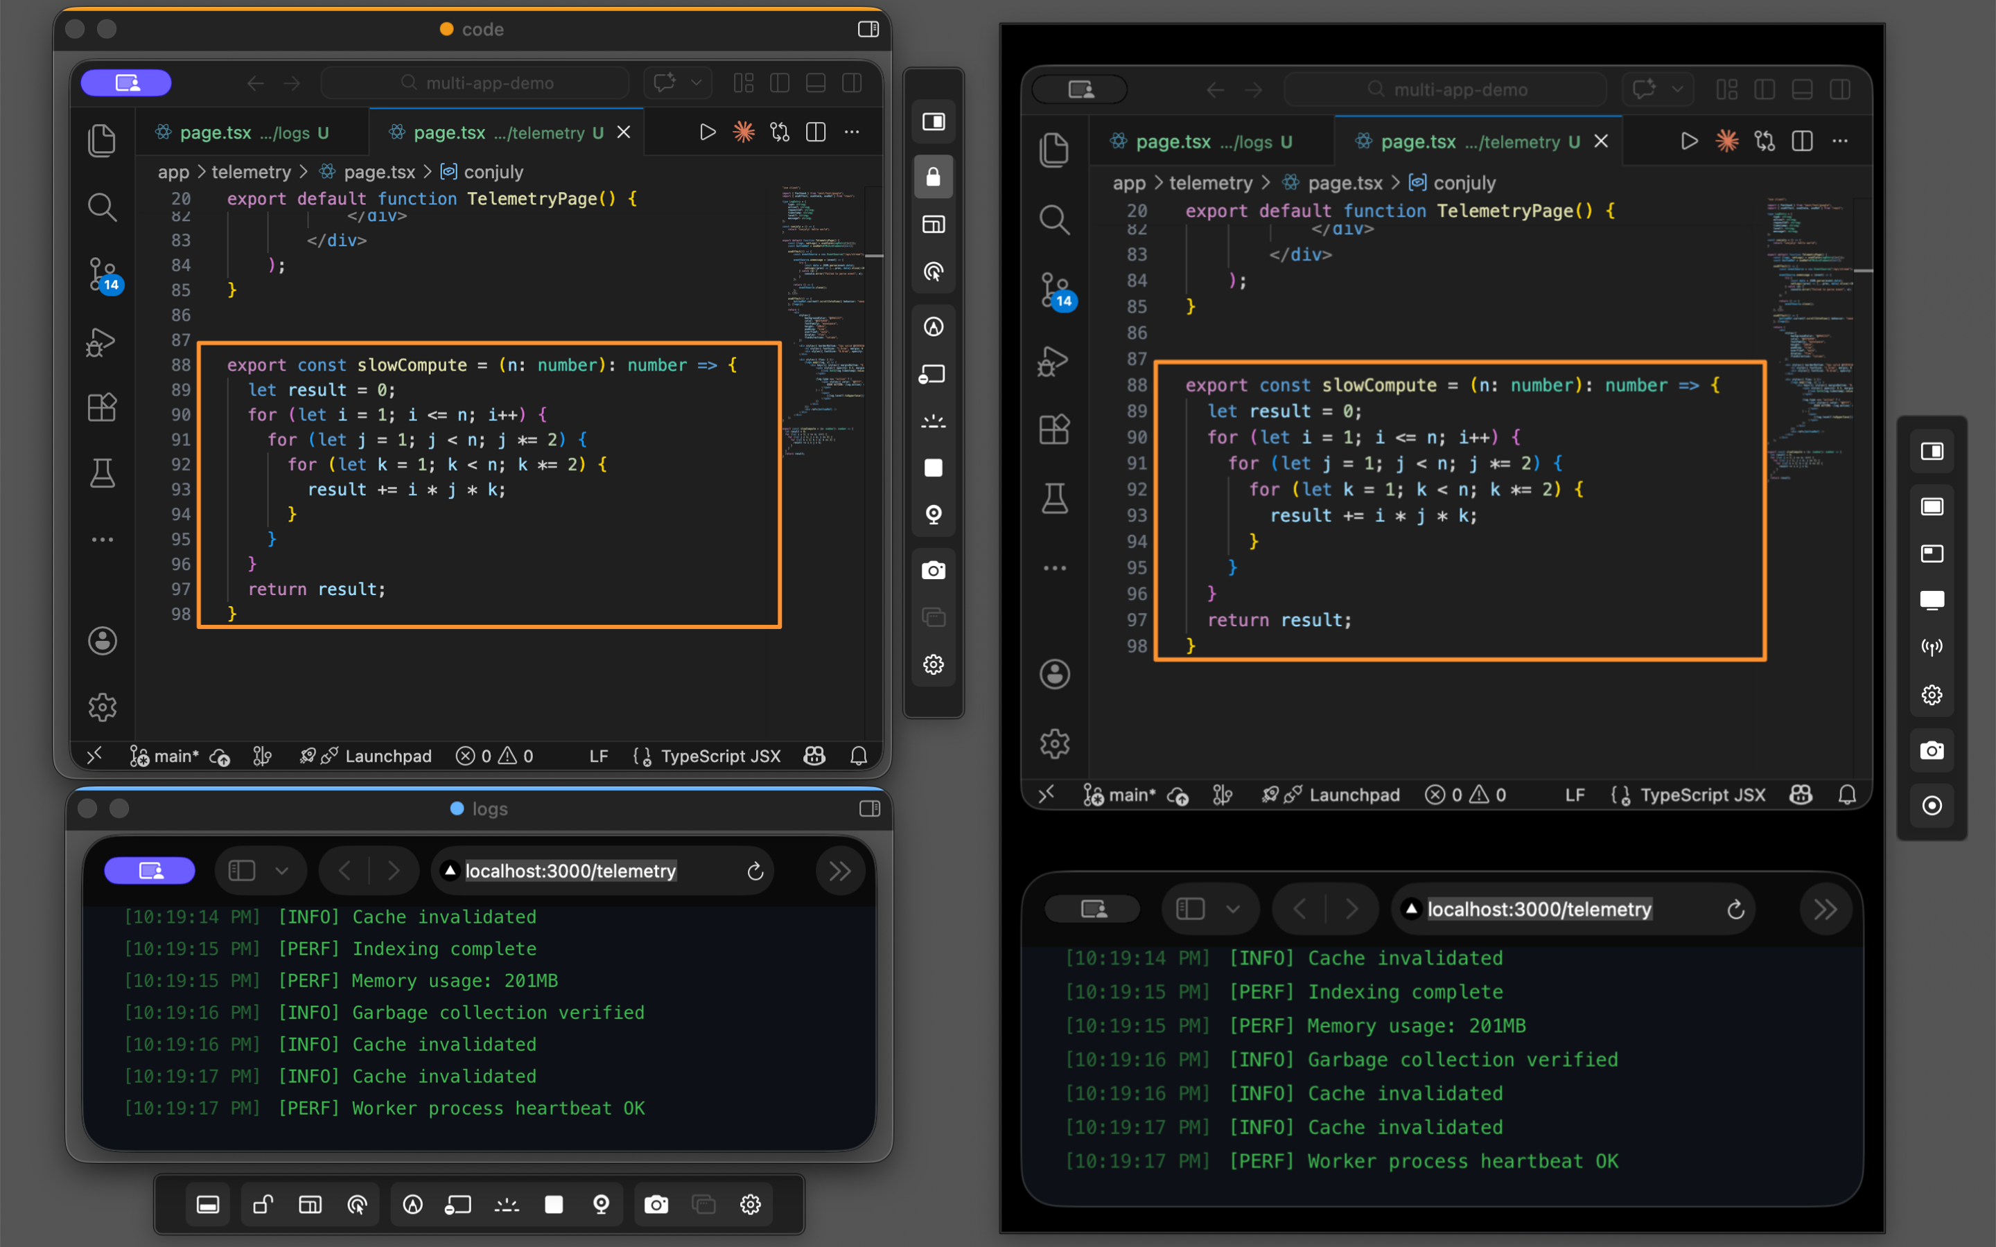Image resolution: width=1996 pixels, height=1247 pixels.
Task: Run the file using the play button
Action: tap(707, 131)
